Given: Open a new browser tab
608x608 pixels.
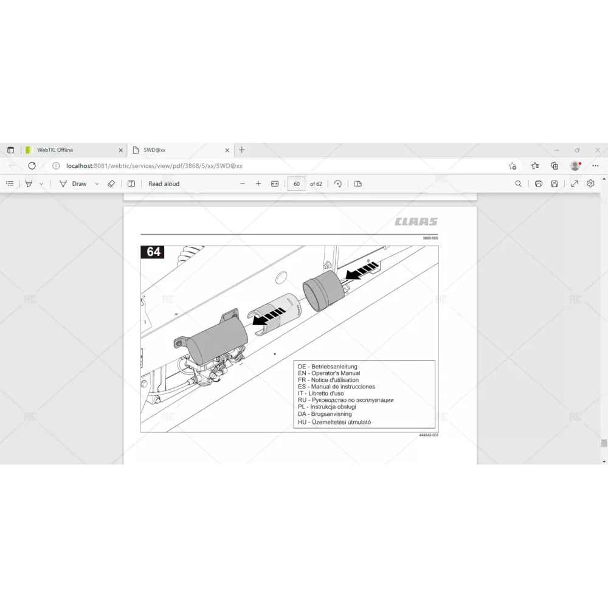Looking at the screenshot, I should click(x=242, y=150).
